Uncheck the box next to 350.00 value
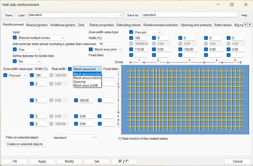 click(76, 100)
